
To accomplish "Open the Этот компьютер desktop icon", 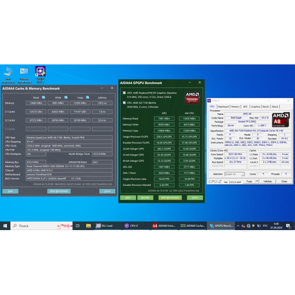I will point(8,75).
